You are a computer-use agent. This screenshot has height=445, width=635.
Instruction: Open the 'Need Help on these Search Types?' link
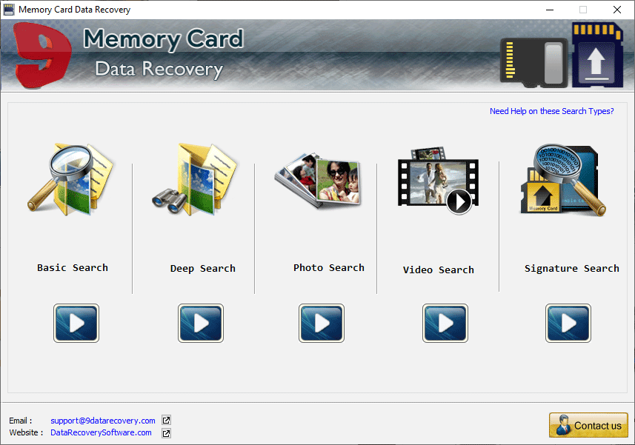coord(551,111)
